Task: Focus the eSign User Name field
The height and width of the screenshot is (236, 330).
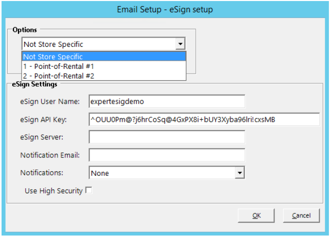Action: 167,101
